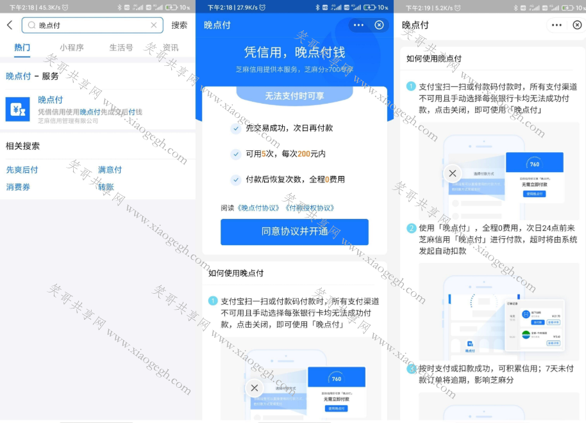The image size is (586, 423).
Task: Open the 晚点付 service app icon
Action: pos(17,109)
